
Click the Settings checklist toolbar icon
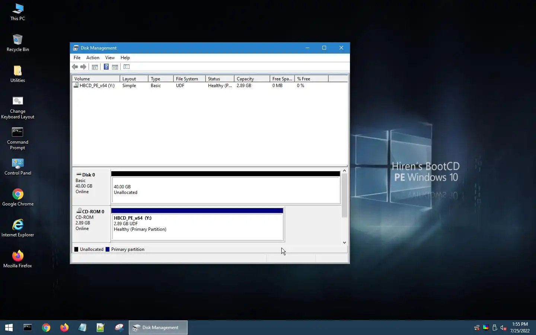point(127,67)
